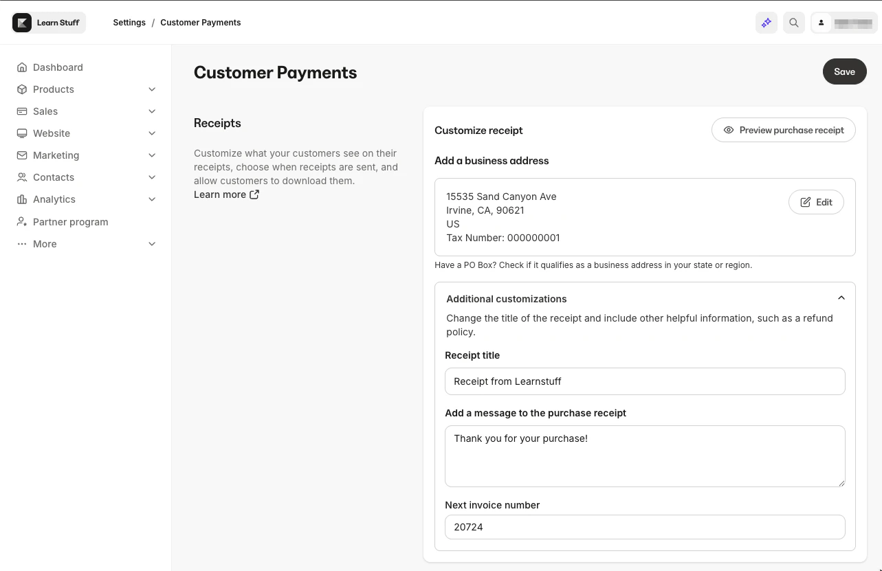This screenshot has width=882, height=571.
Task: Open the Analytics chart icon
Action: click(x=21, y=199)
